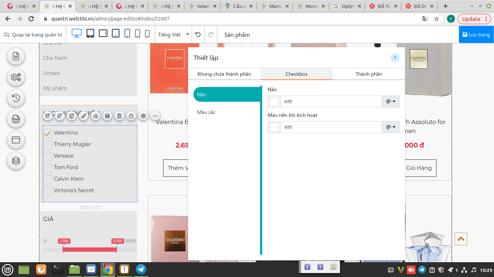Click the Mỹ phẩm category link
The image size is (494, 277).
[x=55, y=88]
